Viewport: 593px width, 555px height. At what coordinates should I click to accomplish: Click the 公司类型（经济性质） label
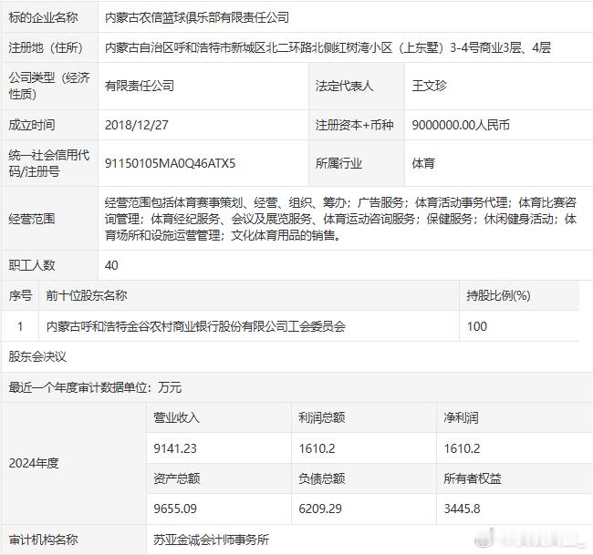49,86
